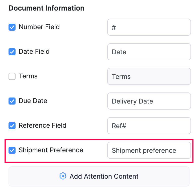The height and width of the screenshot is (192, 194).
Task: Uncheck the Shipment Preference checkbox
Action: coord(12,150)
